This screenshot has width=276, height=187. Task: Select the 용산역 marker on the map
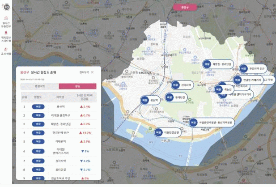click(149, 101)
